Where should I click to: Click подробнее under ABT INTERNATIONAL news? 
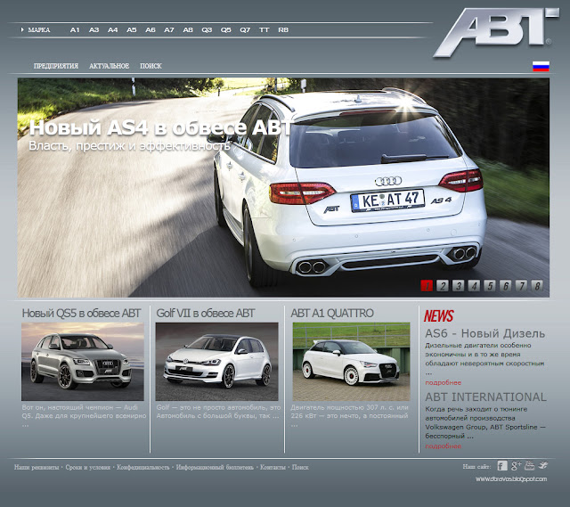(x=444, y=446)
